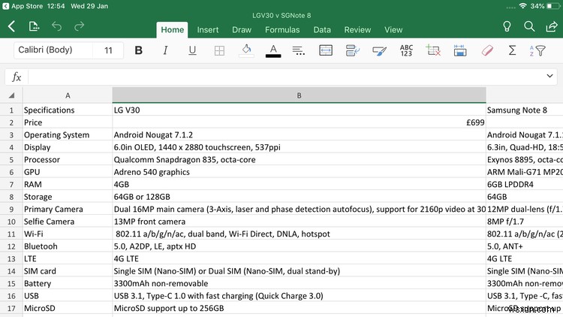This screenshot has height=317, width=563.
Task: Switch to the Formulas tab
Action: 282,30
